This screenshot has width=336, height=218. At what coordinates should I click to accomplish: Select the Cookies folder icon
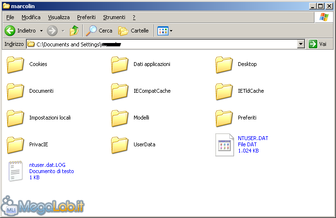(x=15, y=65)
